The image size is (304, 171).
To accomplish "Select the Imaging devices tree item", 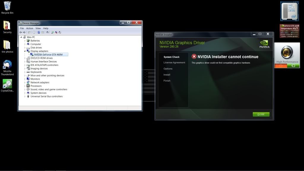I will pos(39,69).
